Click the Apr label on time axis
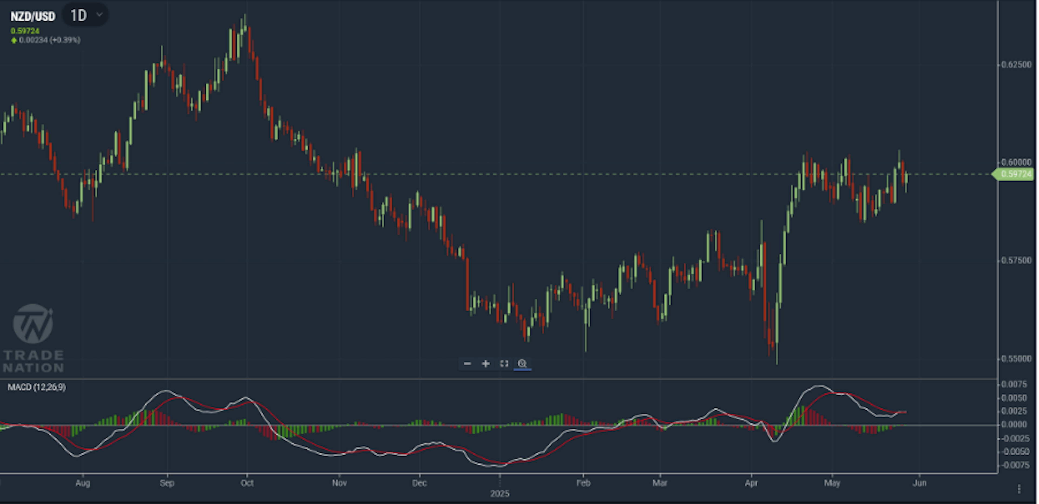 pyautogui.click(x=751, y=483)
